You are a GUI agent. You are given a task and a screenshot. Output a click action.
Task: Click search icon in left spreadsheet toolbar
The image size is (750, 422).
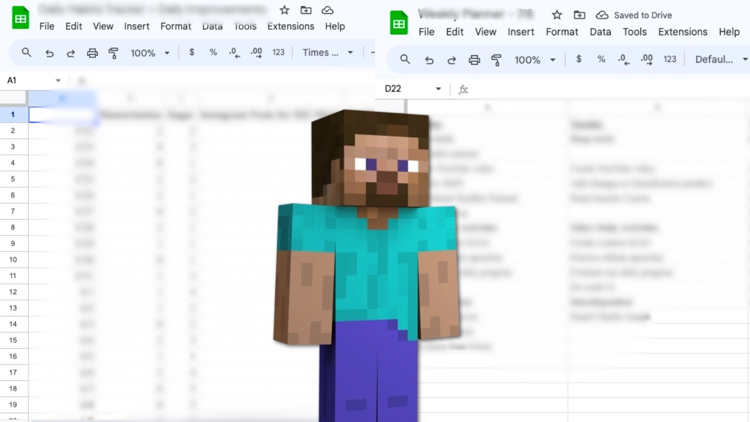(26, 53)
